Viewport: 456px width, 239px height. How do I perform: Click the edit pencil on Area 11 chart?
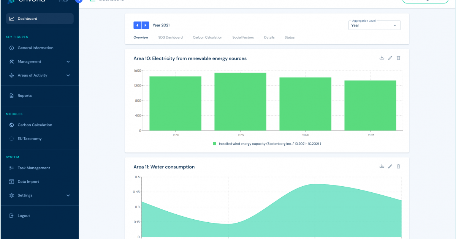tap(390, 167)
